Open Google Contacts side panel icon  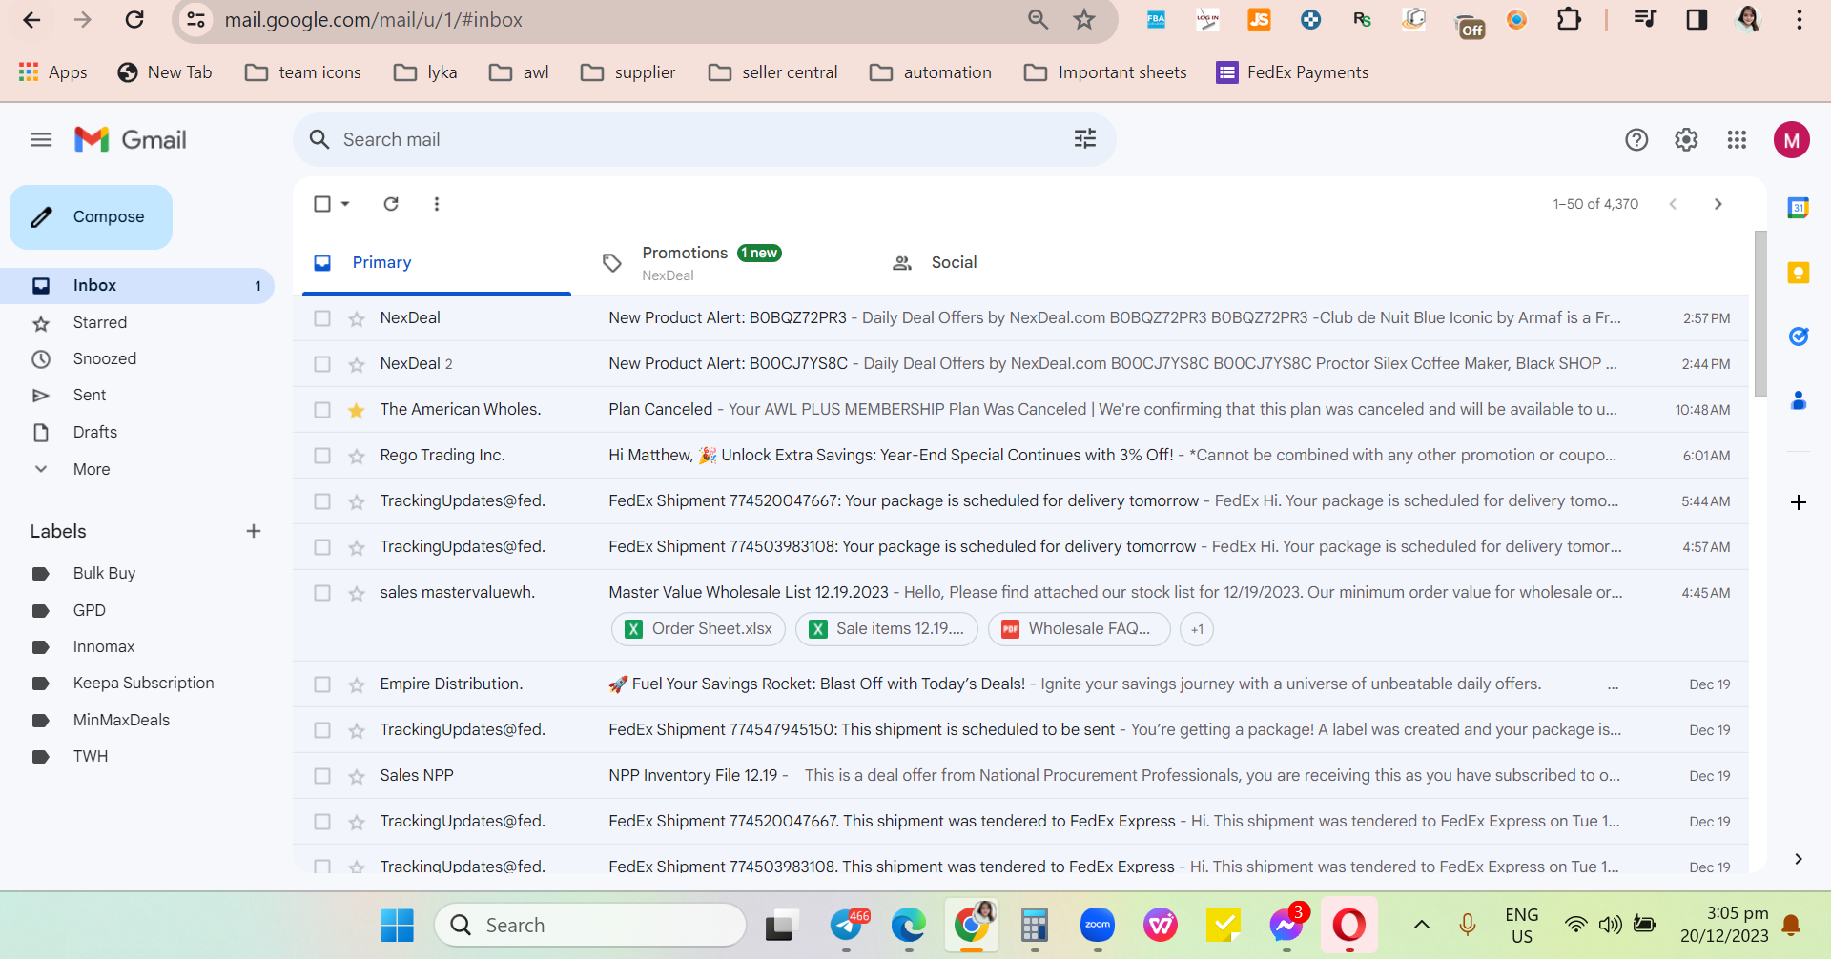click(1799, 400)
